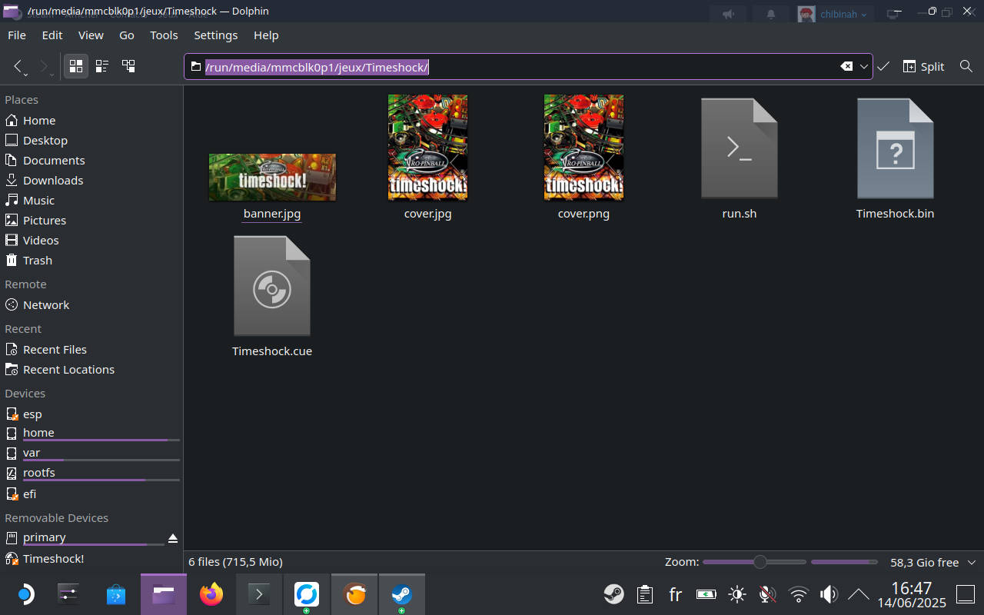The height and width of the screenshot is (615, 984).
Task: Open the View menu
Action: tap(91, 35)
